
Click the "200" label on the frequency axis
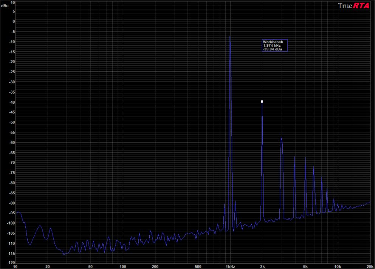click(x=155, y=266)
